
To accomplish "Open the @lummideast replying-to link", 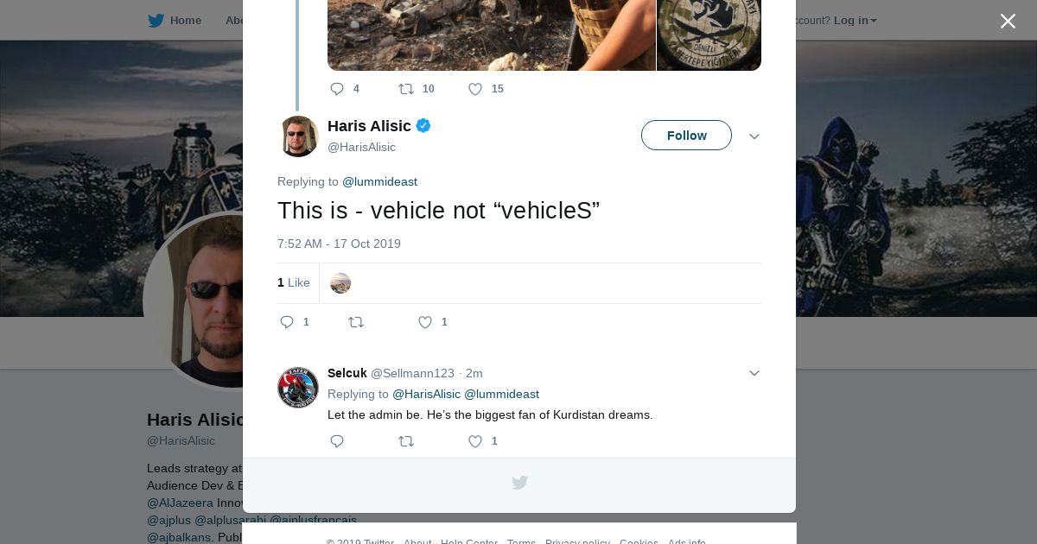I will pos(379,181).
